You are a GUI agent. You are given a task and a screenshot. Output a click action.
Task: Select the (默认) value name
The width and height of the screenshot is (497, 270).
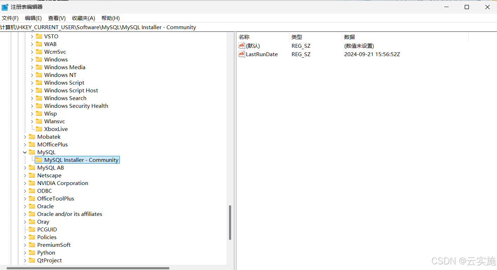tap(253, 46)
